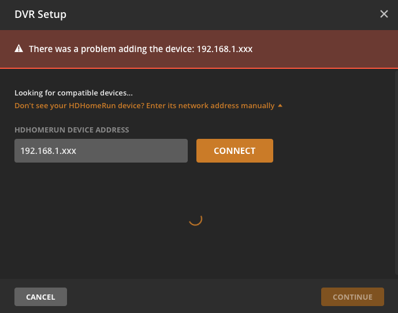Screen dimensions: 398x313
Task: Cancel the DVR setup
Action: pyautogui.click(x=40, y=297)
